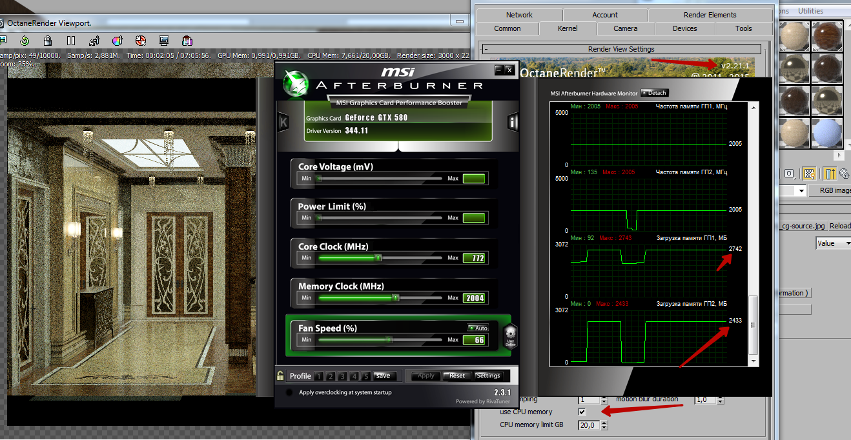Toggle the viewport lock padlock icon
Image resolution: width=851 pixels, height=440 pixels.
(x=49, y=40)
